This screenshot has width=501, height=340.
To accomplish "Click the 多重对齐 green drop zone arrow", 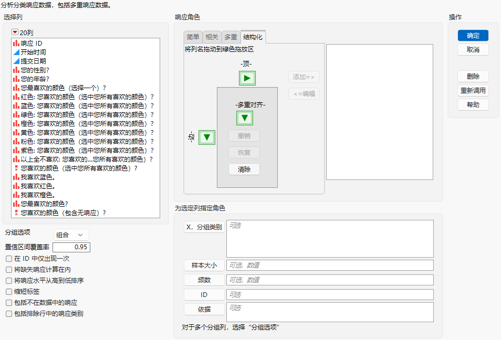I will click(245, 118).
